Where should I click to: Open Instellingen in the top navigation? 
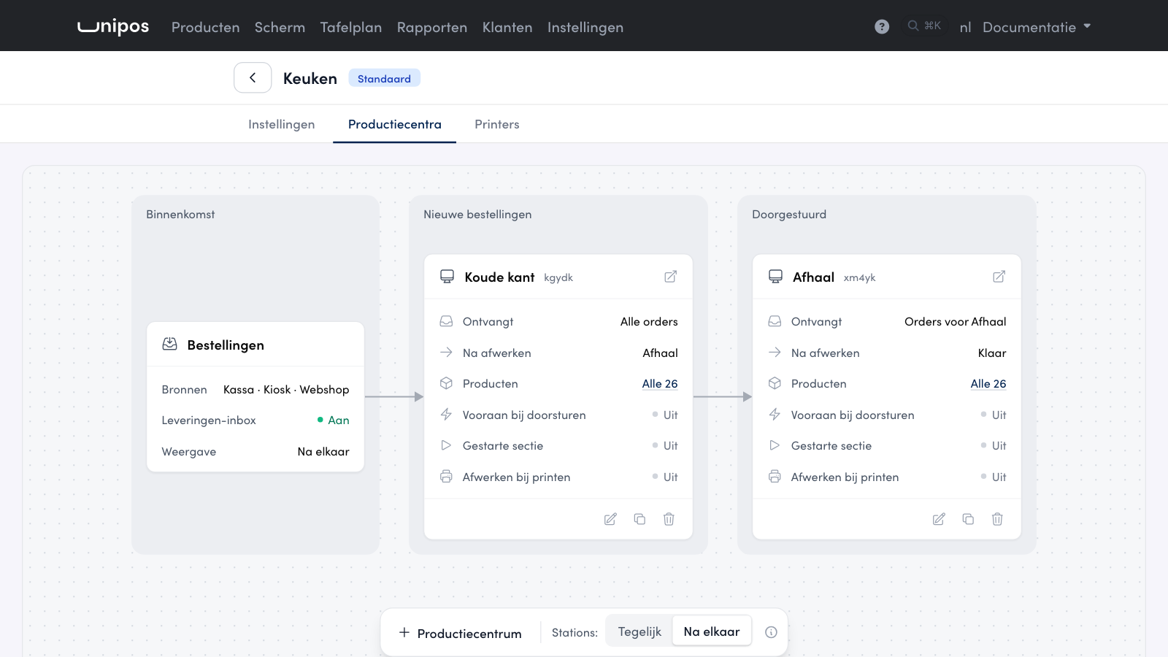click(x=585, y=27)
